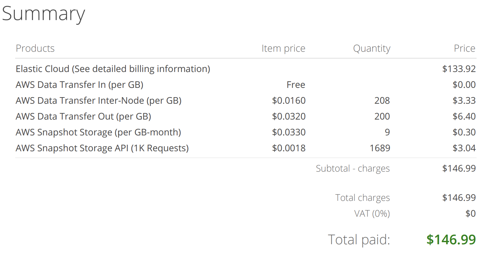Screen dimensions: 490x257
Task: Click the $6.40 price value
Action: click(x=464, y=116)
